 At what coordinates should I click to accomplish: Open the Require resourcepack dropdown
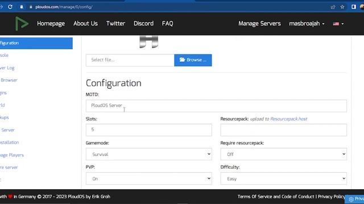pos(283,154)
